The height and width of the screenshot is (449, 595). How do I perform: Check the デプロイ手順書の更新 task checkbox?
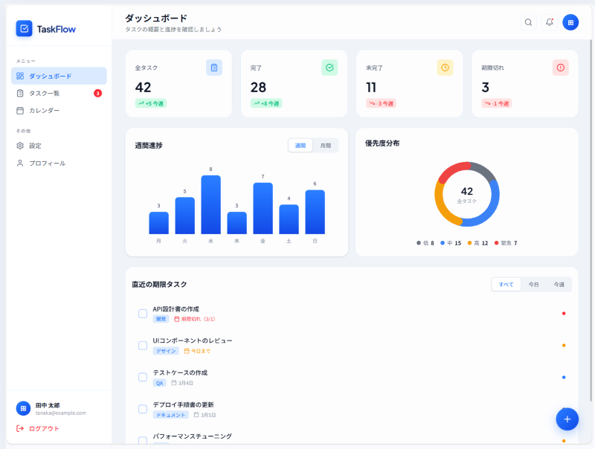pyautogui.click(x=143, y=409)
